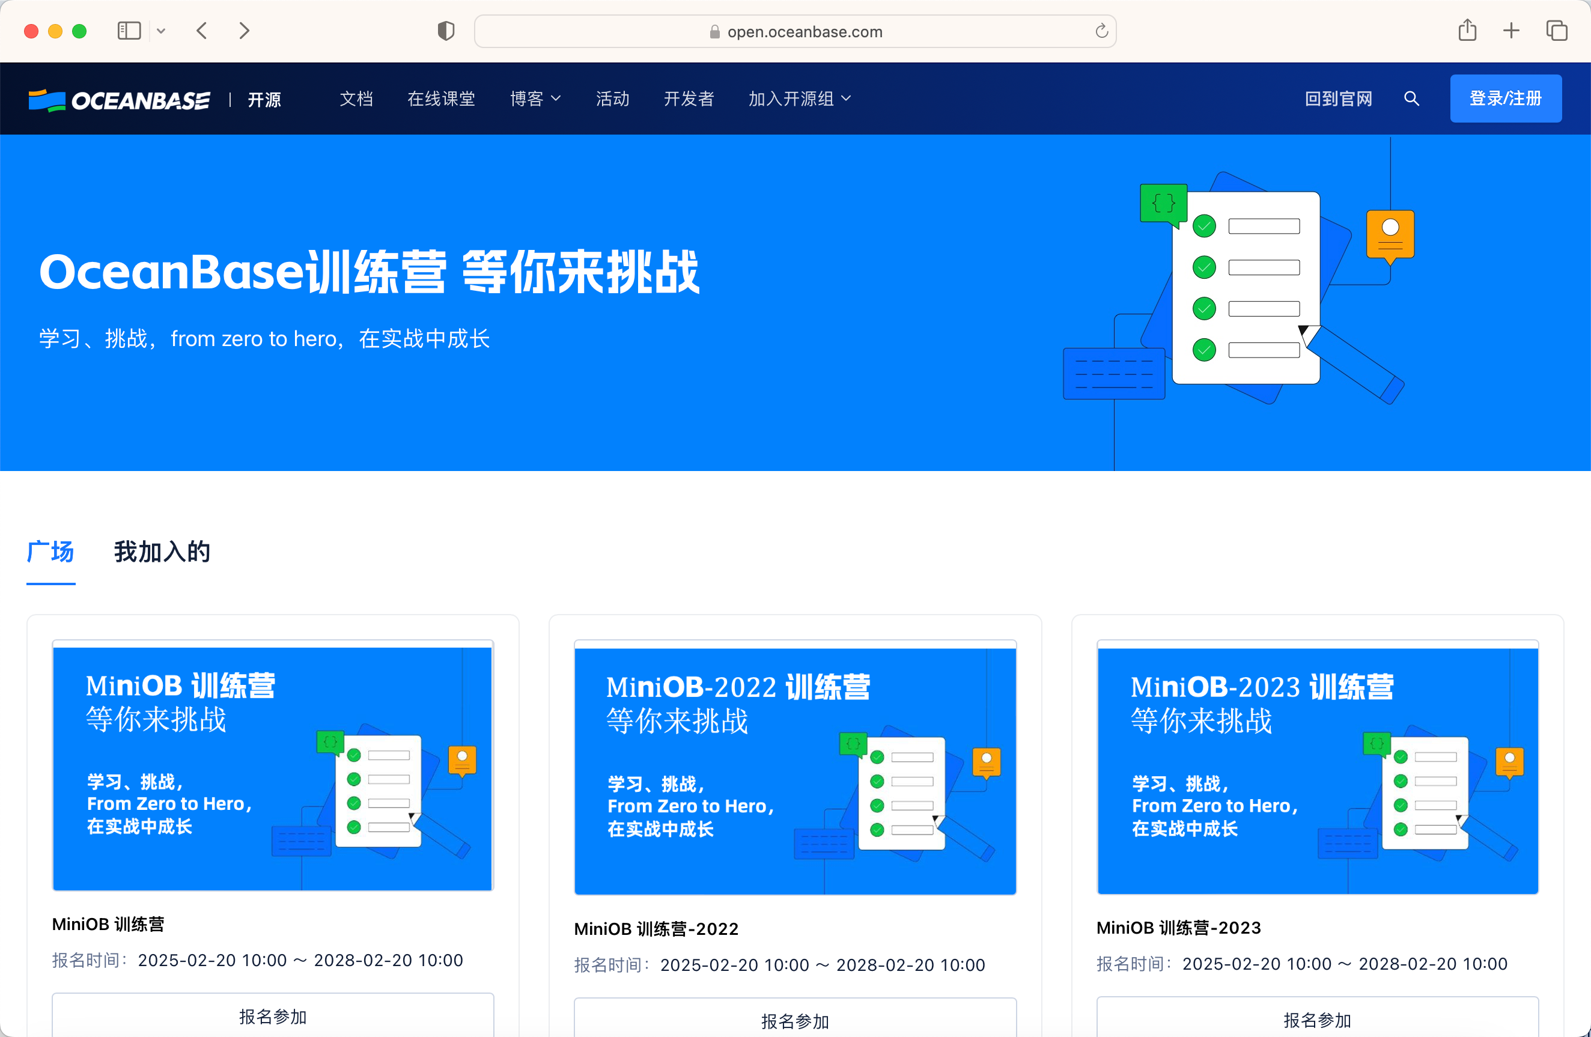Image resolution: width=1591 pixels, height=1037 pixels.
Task: Open the 在线课堂 nav item
Action: click(441, 99)
